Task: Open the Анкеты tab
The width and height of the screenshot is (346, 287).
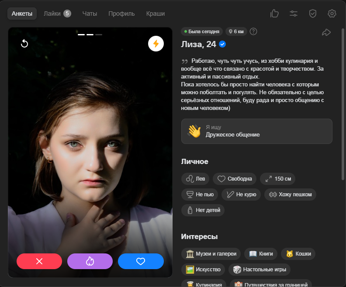Action: [22, 14]
